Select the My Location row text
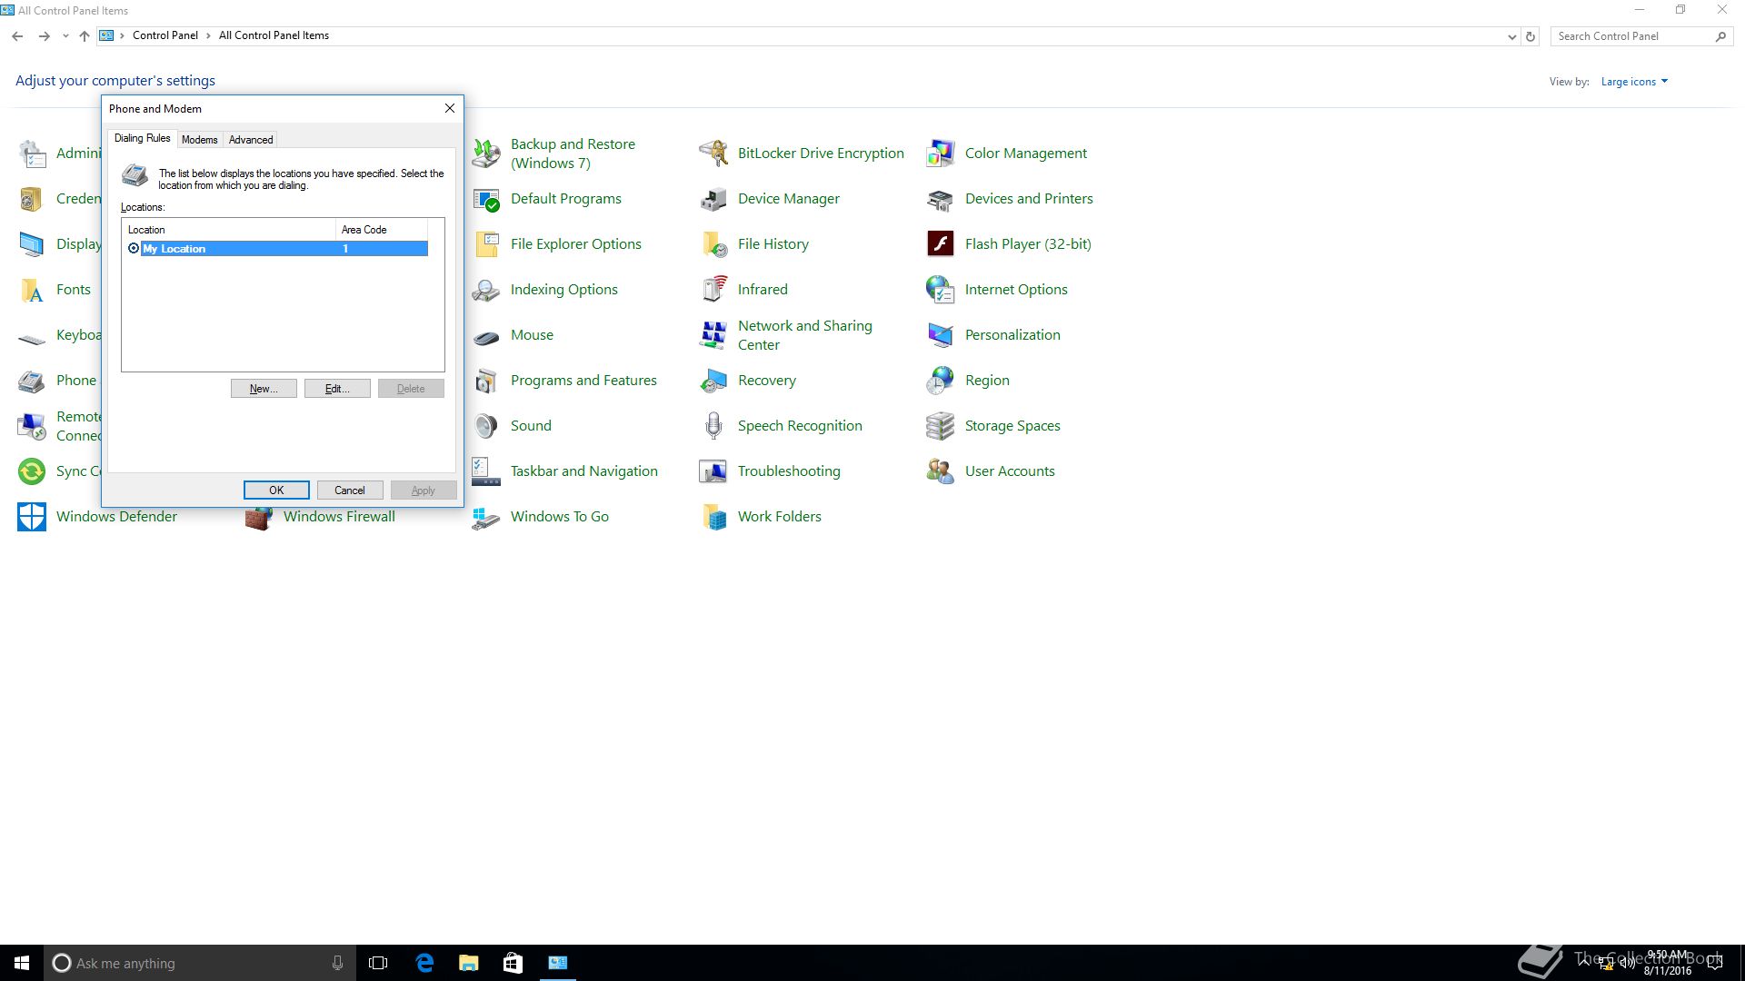 [x=174, y=249]
